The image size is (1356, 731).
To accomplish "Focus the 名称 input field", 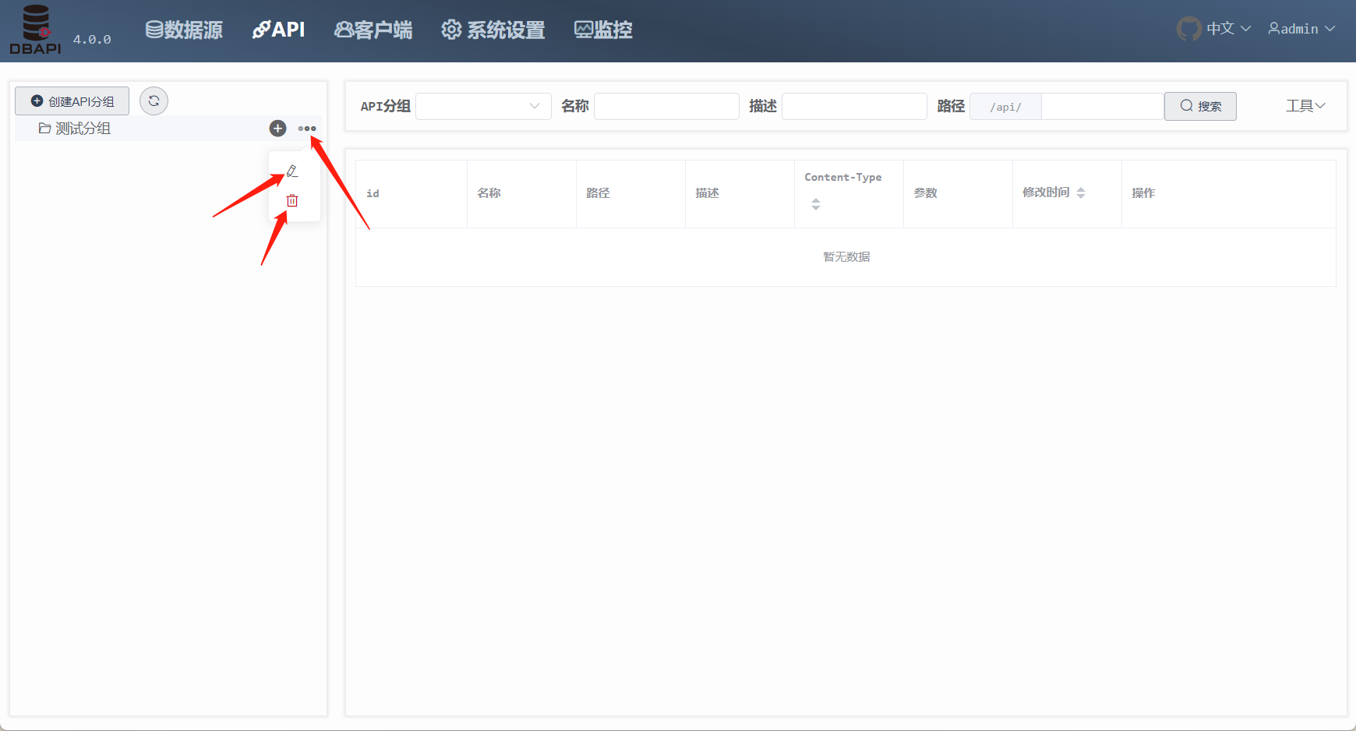I will [x=666, y=106].
